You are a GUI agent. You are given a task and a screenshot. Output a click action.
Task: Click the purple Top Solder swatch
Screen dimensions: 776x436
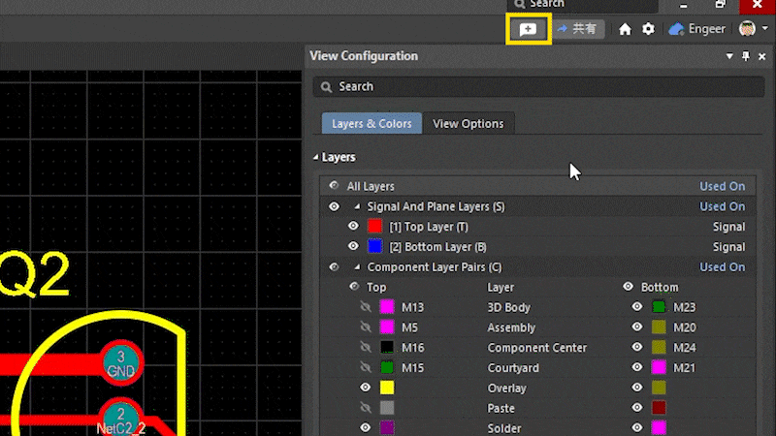click(x=387, y=428)
